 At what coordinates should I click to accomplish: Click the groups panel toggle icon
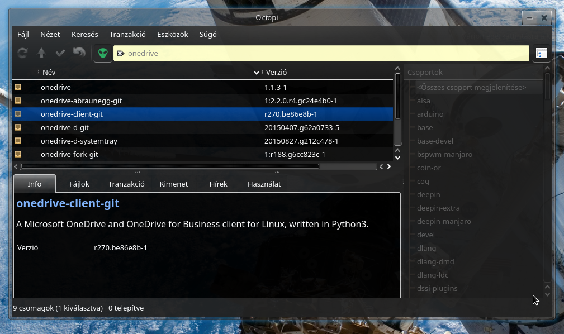pyautogui.click(x=541, y=53)
